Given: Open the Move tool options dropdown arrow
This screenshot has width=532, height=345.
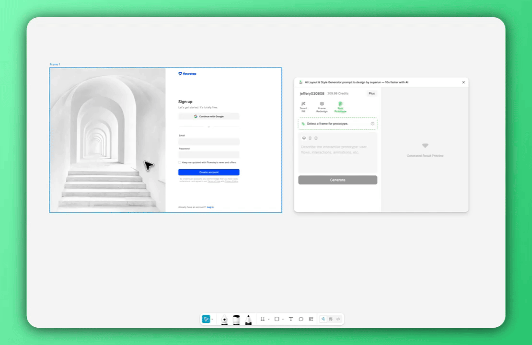Looking at the screenshot, I should pyautogui.click(x=212, y=319).
